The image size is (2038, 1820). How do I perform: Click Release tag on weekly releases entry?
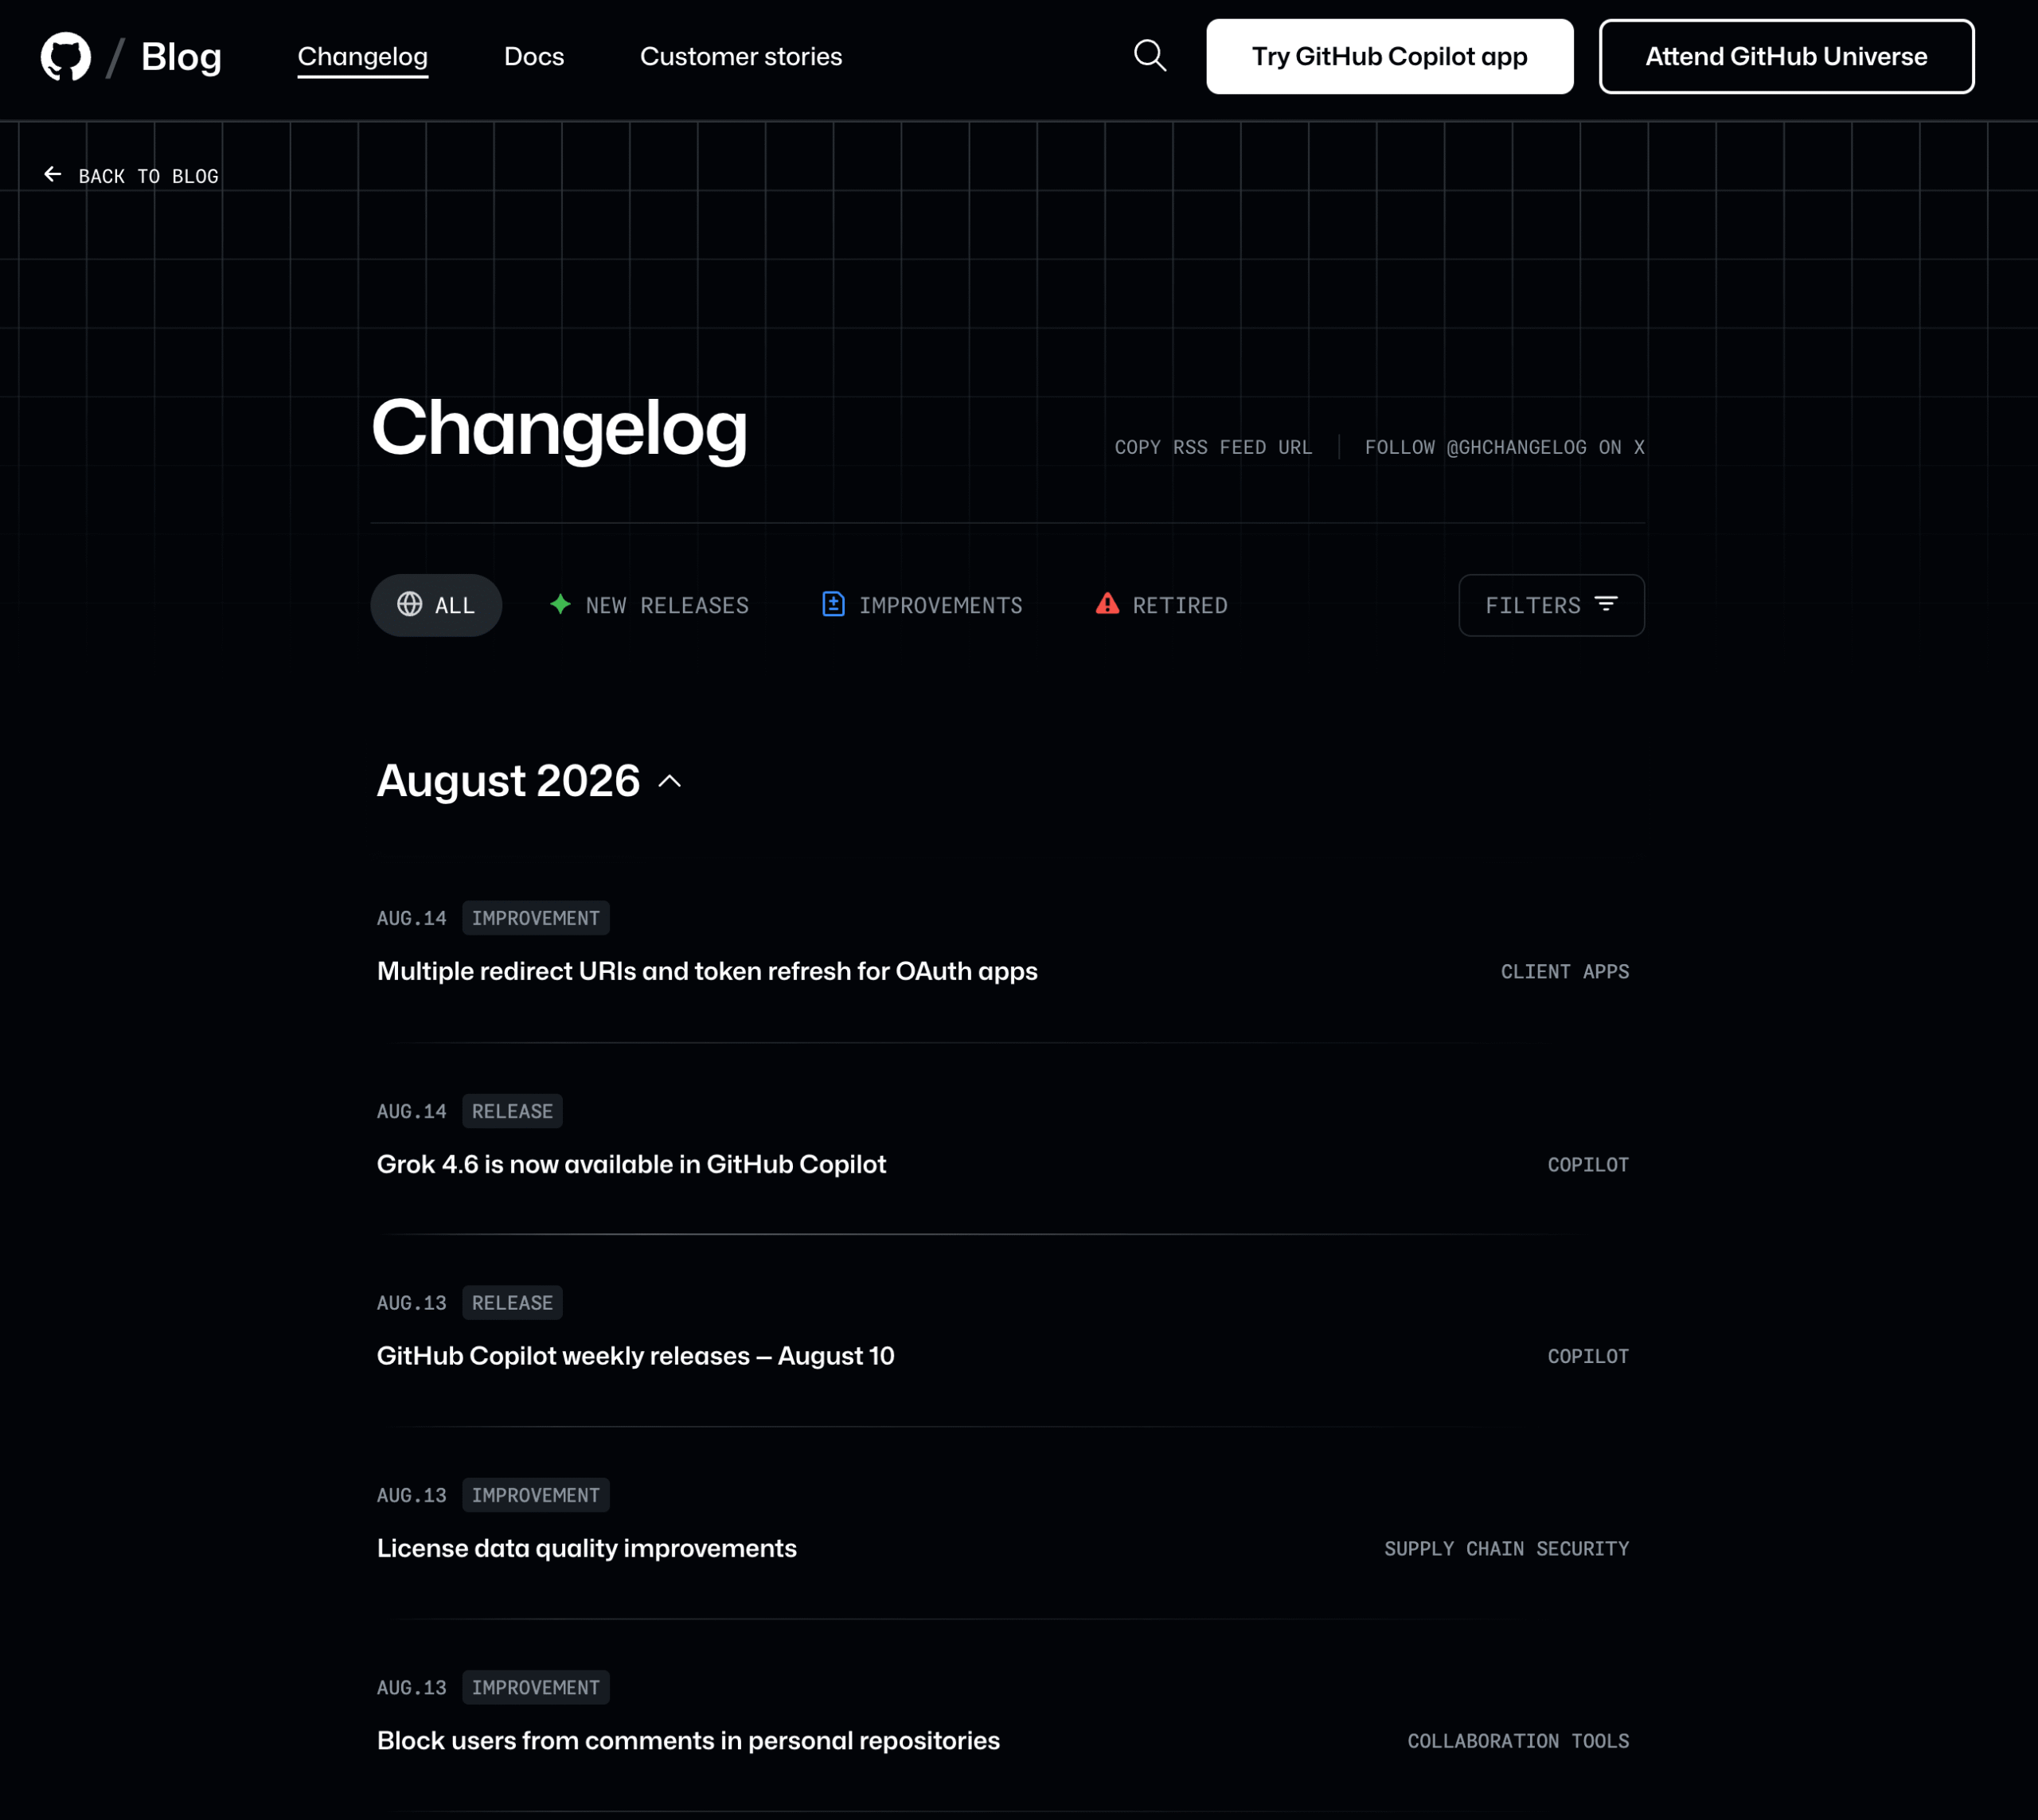(x=512, y=1303)
